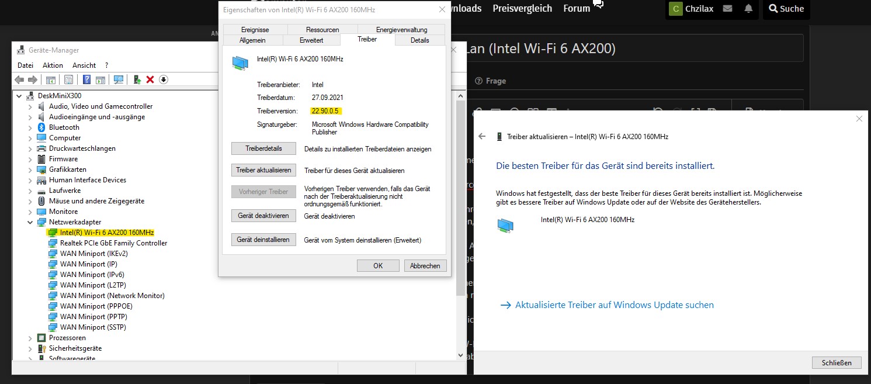Click the envelope messages icon in website header
The image size is (871, 384).
[x=727, y=9]
